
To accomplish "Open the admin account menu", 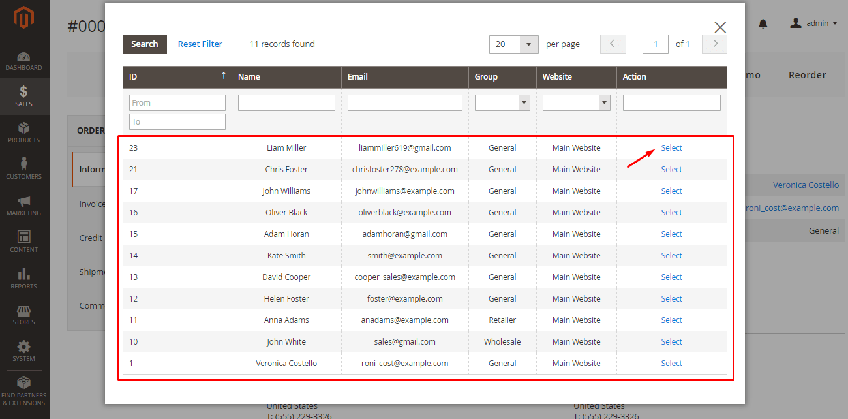I will pos(813,22).
